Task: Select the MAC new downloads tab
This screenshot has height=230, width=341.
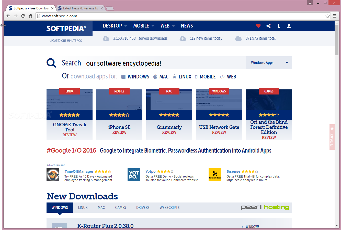Action: point(101,208)
